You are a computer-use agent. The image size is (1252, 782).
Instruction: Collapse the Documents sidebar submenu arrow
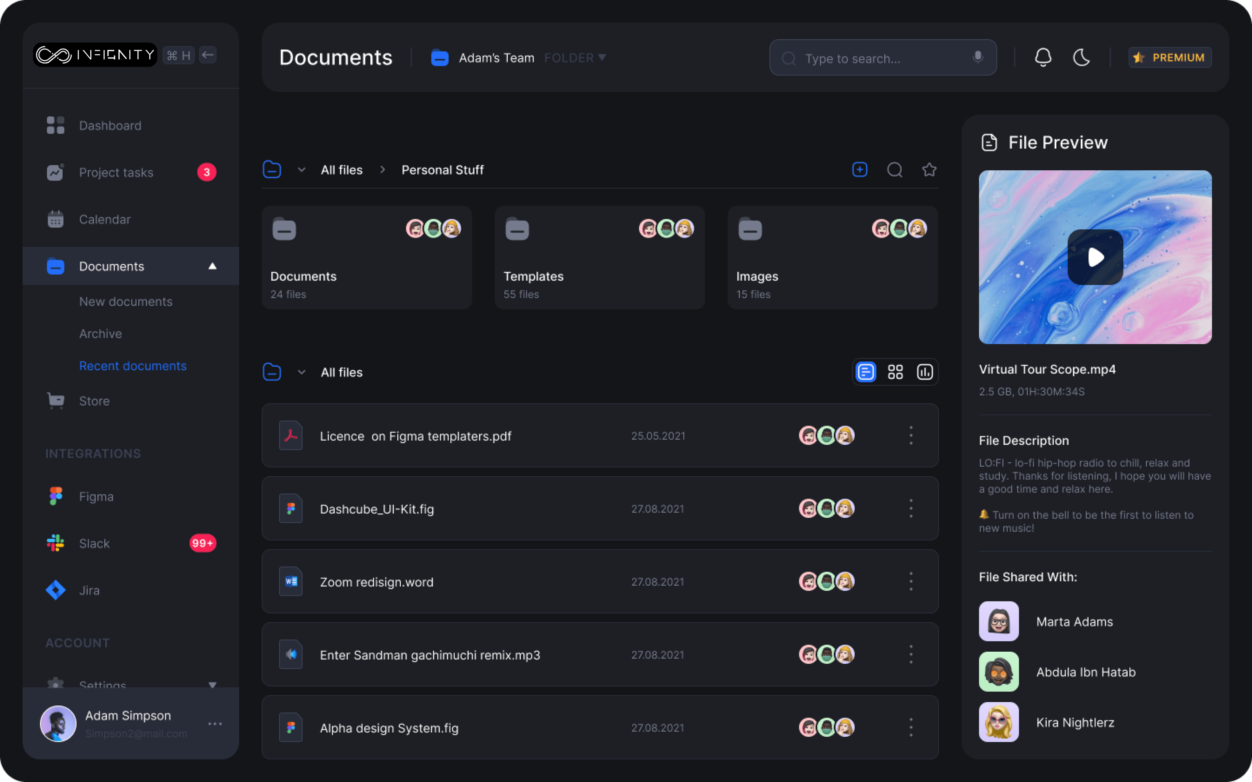click(x=212, y=266)
